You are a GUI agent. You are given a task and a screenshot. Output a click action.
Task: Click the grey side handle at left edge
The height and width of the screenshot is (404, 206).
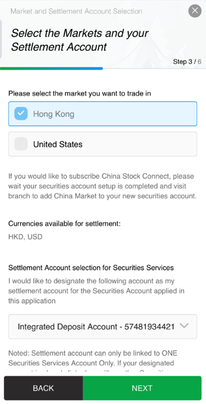(1, 39)
